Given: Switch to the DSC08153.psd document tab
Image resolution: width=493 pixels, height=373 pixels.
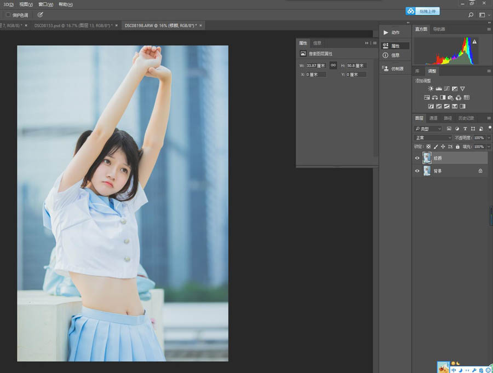Looking at the screenshot, I should click(73, 26).
